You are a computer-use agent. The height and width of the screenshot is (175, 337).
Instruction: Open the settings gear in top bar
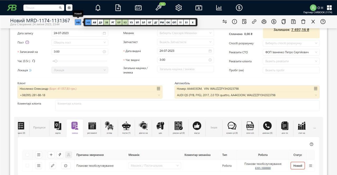(179, 8)
